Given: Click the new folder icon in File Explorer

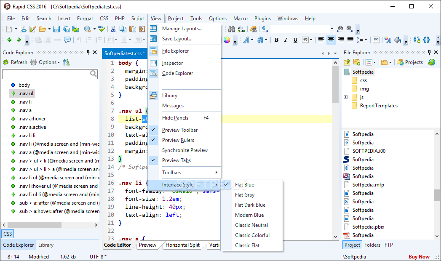Looking at the screenshot, I should click(357, 62).
